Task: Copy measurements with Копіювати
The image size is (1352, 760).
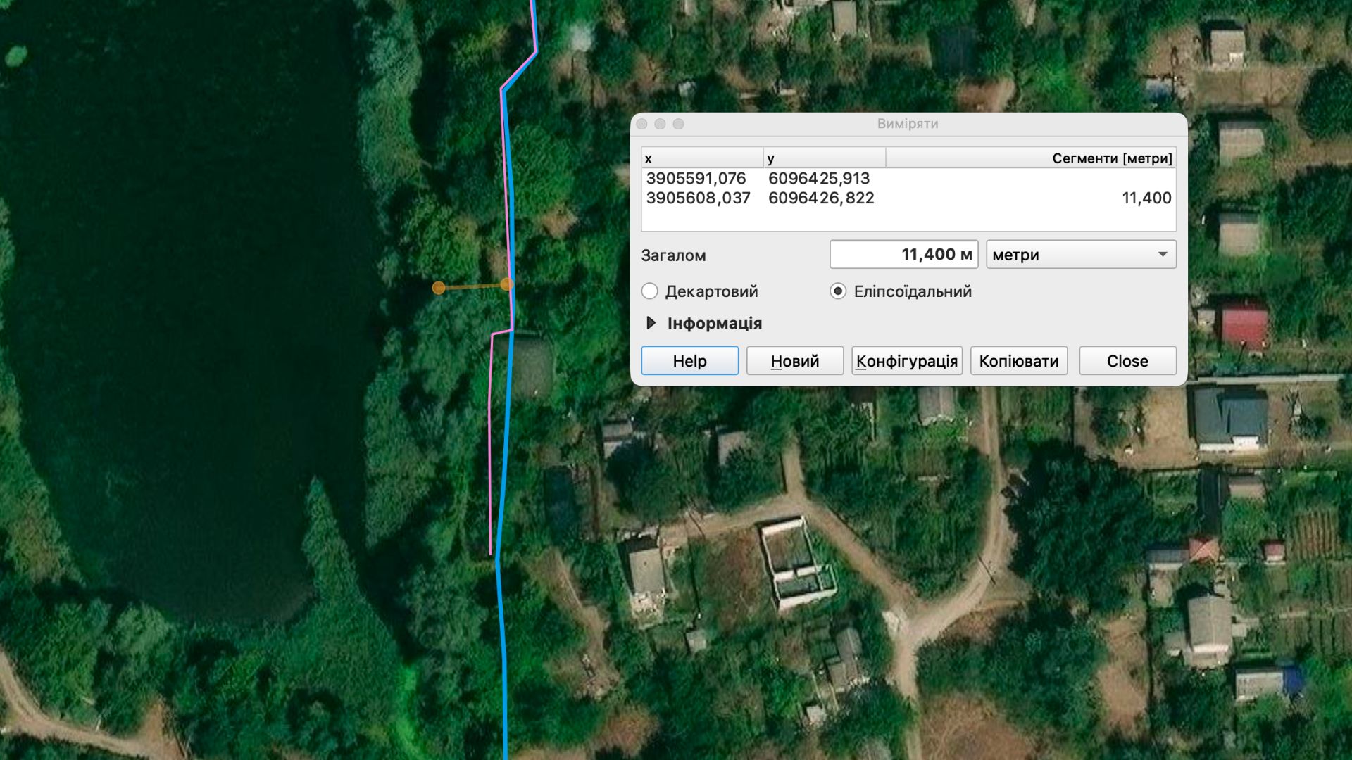Action: click(x=1019, y=361)
